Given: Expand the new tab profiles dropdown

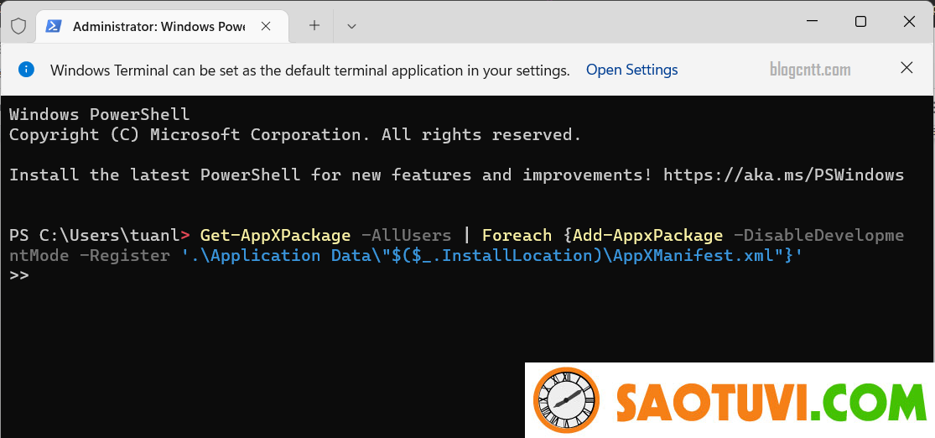Looking at the screenshot, I should pos(352,26).
